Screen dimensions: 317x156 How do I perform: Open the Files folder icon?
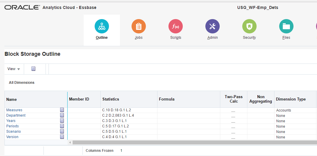click(x=286, y=27)
